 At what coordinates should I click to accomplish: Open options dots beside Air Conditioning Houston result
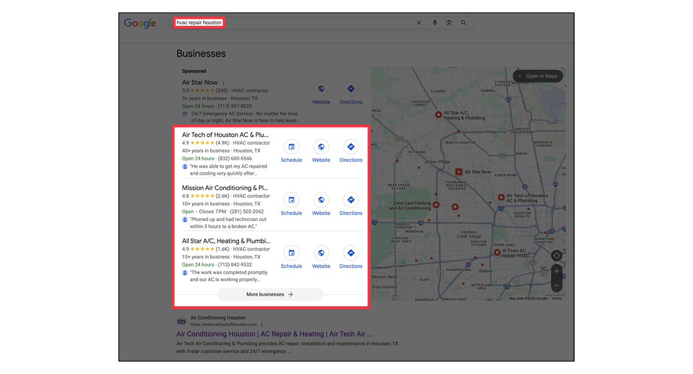(262, 324)
